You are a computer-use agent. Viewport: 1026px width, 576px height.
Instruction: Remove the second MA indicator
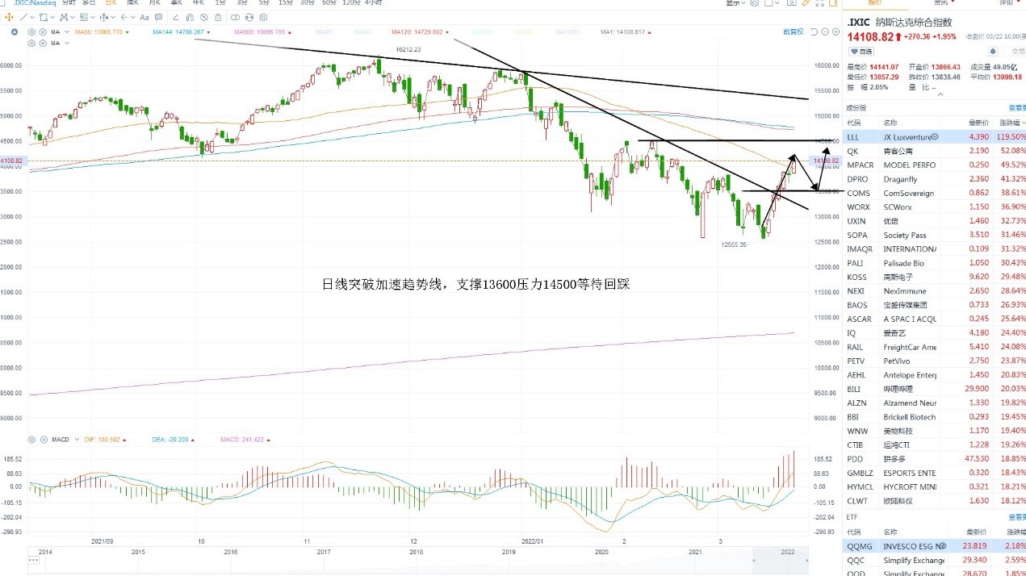pyautogui.click(x=43, y=43)
